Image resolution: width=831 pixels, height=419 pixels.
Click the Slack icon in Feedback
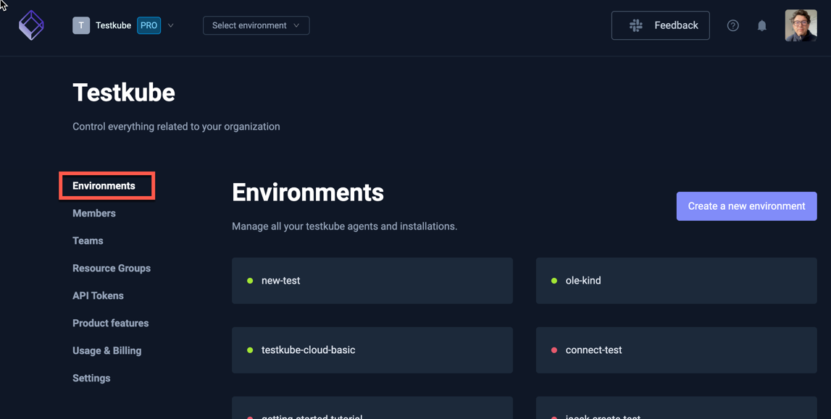[636, 25]
